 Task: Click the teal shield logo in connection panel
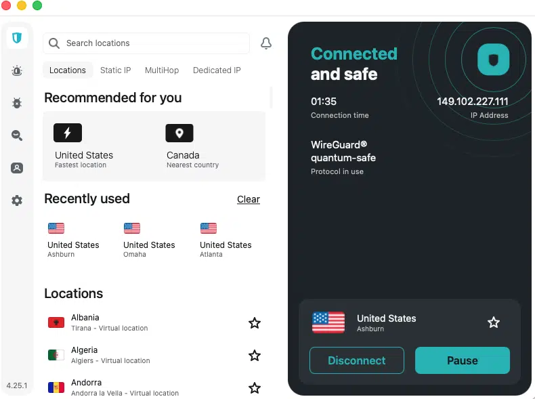(x=494, y=60)
